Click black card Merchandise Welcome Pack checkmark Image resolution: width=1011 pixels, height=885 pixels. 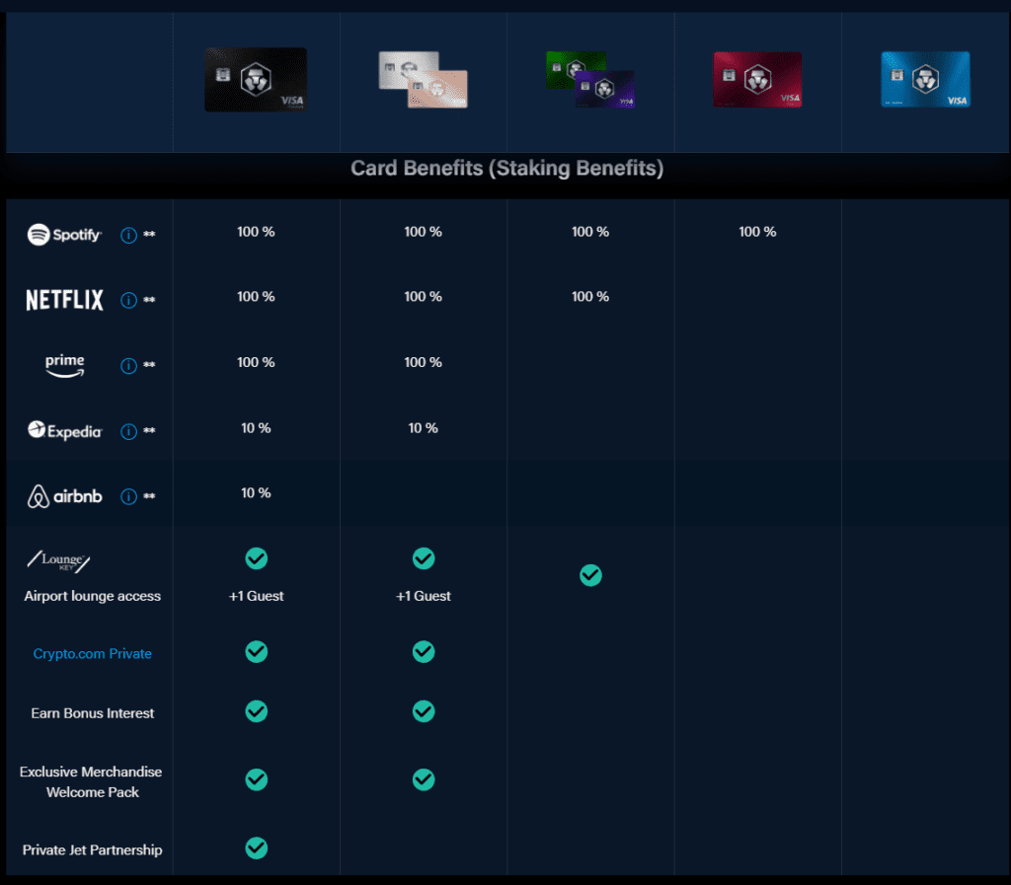tap(257, 780)
